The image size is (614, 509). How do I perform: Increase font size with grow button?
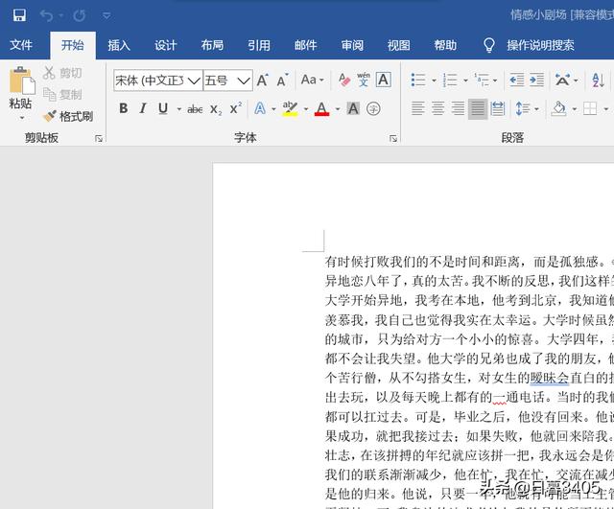click(262, 81)
